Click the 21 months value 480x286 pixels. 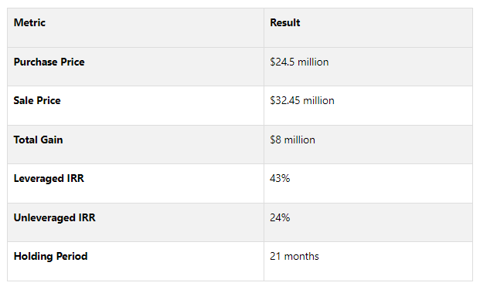coord(294,257)
